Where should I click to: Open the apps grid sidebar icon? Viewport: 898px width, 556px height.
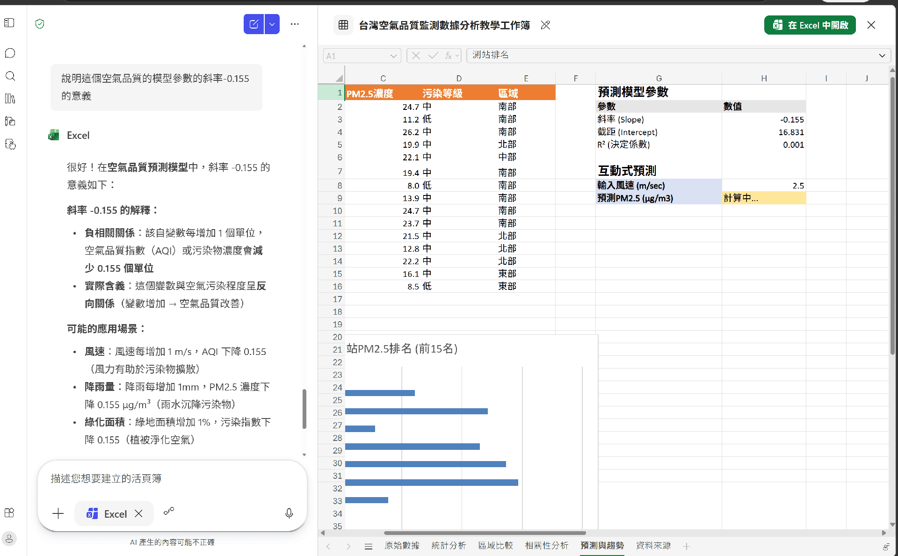tap(9, 513)
